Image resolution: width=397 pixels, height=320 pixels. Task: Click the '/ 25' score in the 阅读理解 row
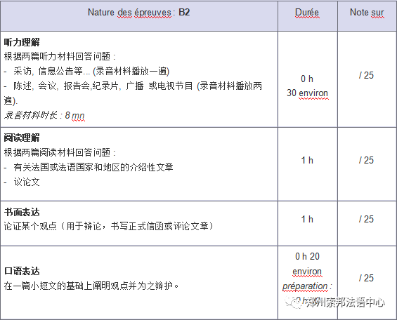[366, 160]
